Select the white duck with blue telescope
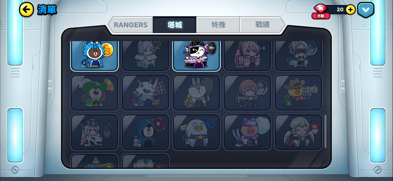 (x=196, y=132)
